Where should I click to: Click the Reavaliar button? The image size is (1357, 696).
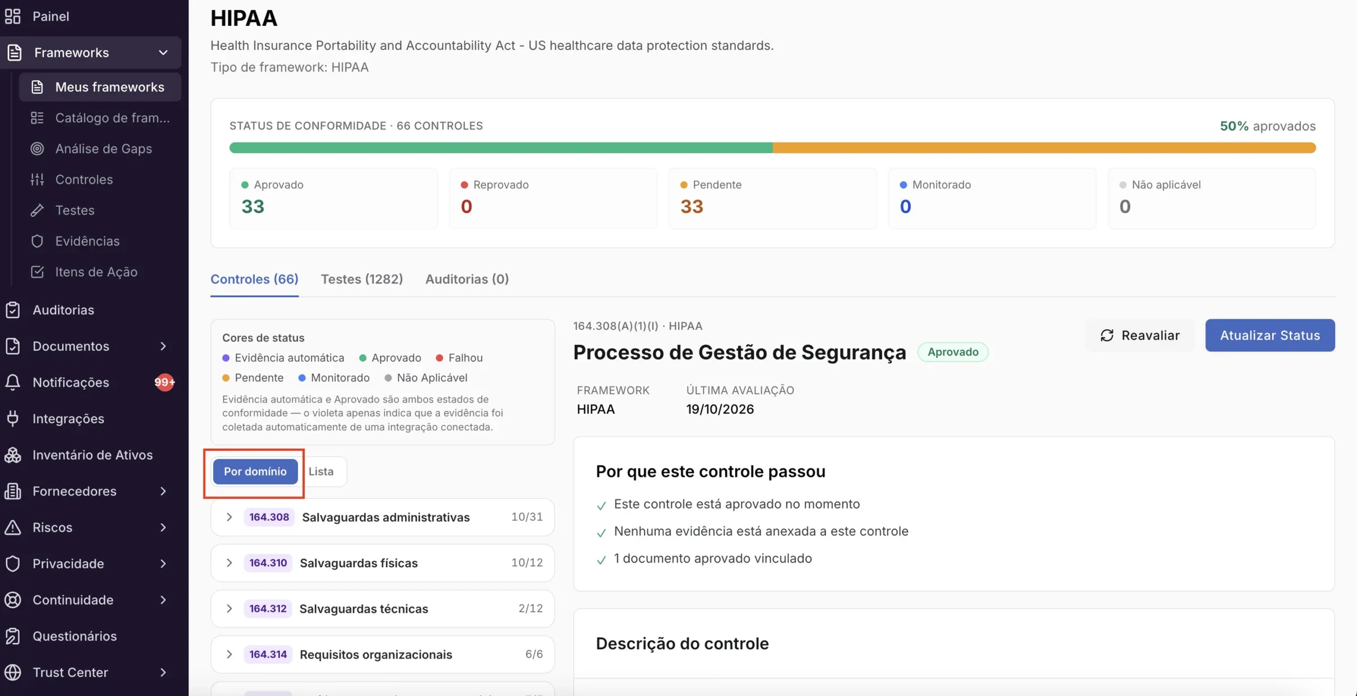[x=1140, y=336]
